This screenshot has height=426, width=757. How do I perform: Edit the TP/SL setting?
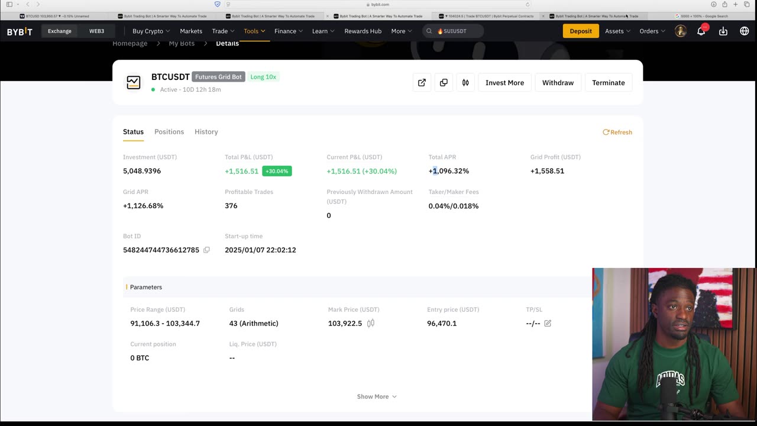pos(548,323)
